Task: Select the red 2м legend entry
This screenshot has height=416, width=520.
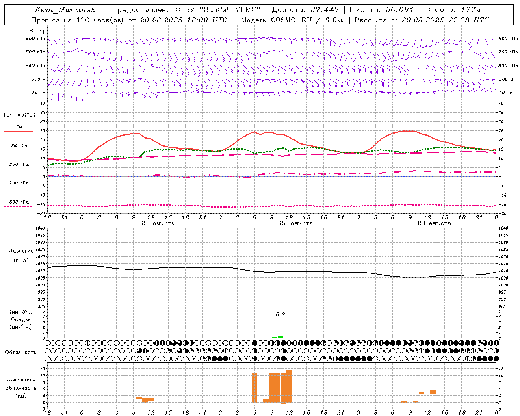Action: [19, 129]
